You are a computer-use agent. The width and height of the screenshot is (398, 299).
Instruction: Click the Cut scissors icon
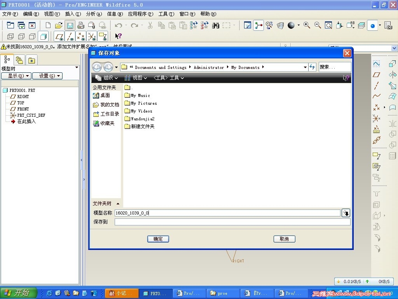click(150, 25)
